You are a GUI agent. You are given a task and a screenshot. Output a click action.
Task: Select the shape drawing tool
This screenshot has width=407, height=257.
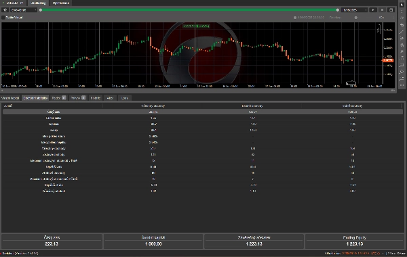pyautogui.click(x=402, y=45)
